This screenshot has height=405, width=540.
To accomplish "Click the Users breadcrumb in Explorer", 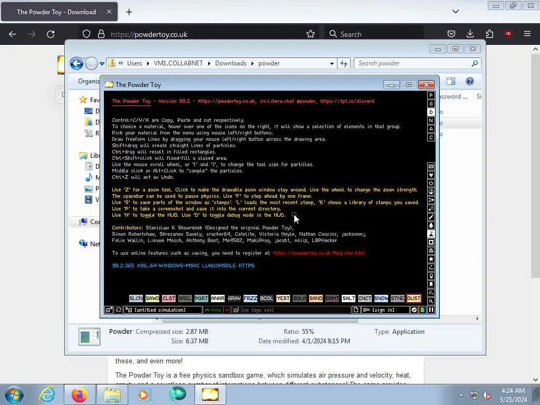I will click(x=134, y=63).
